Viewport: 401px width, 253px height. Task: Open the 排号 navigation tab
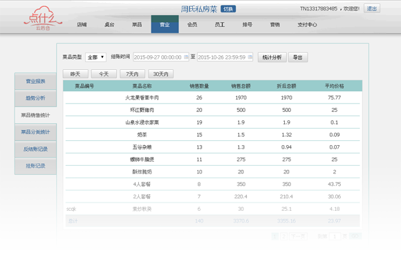point(248,25)
